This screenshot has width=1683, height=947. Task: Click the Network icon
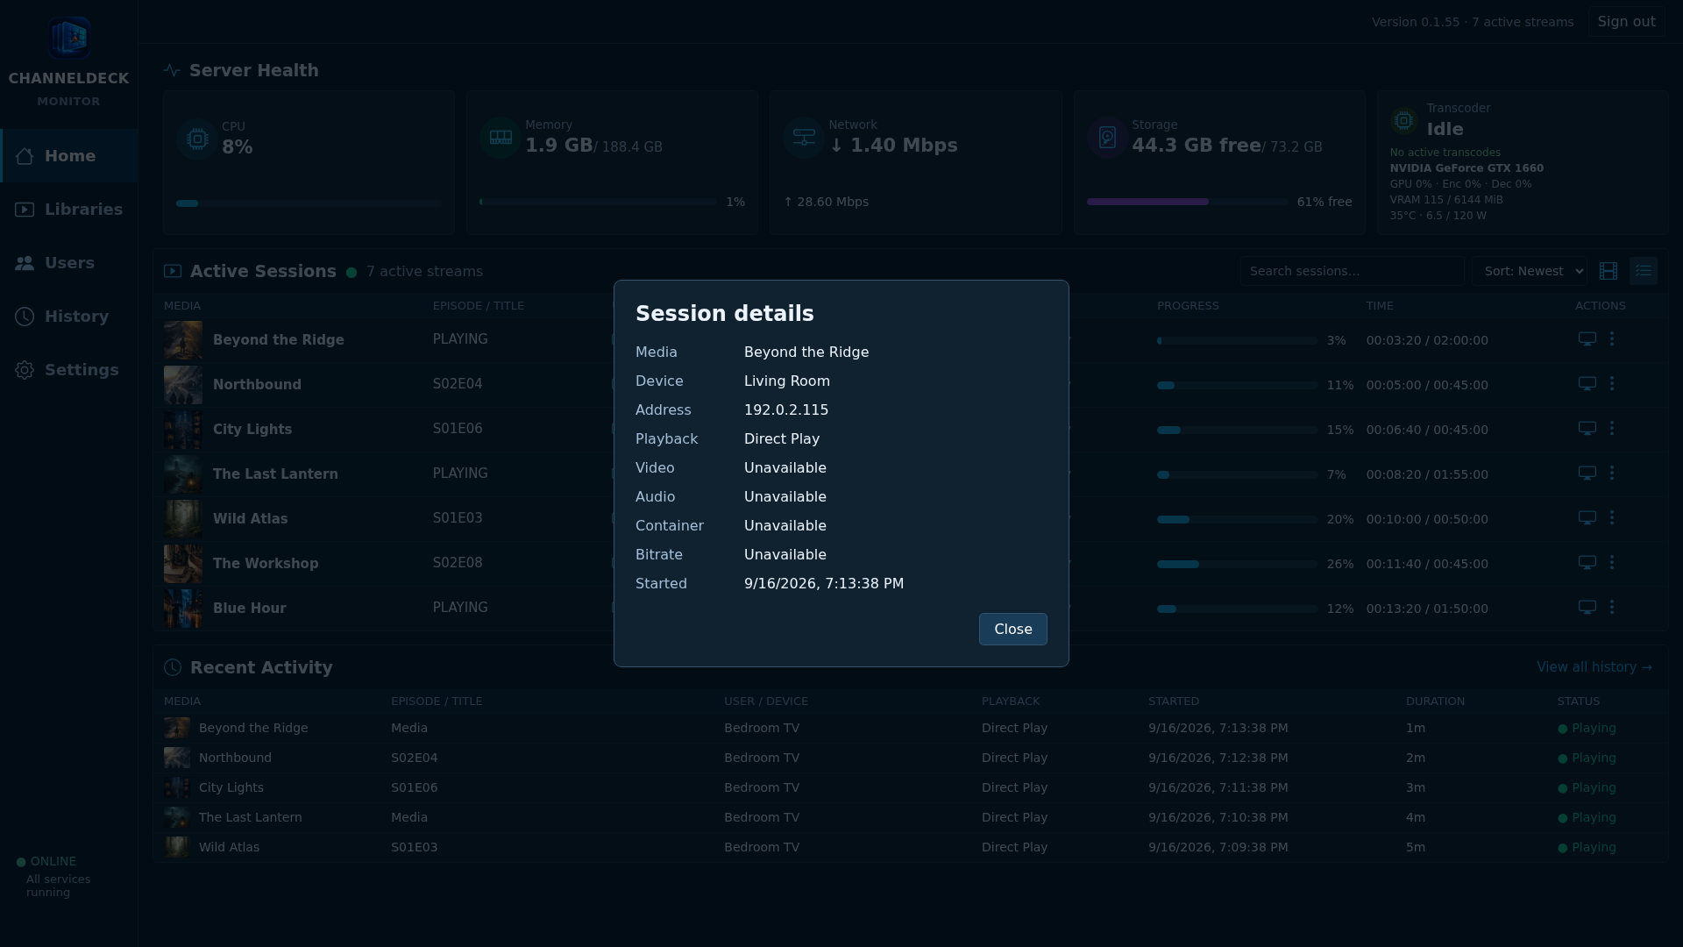(x=804, y=138)
